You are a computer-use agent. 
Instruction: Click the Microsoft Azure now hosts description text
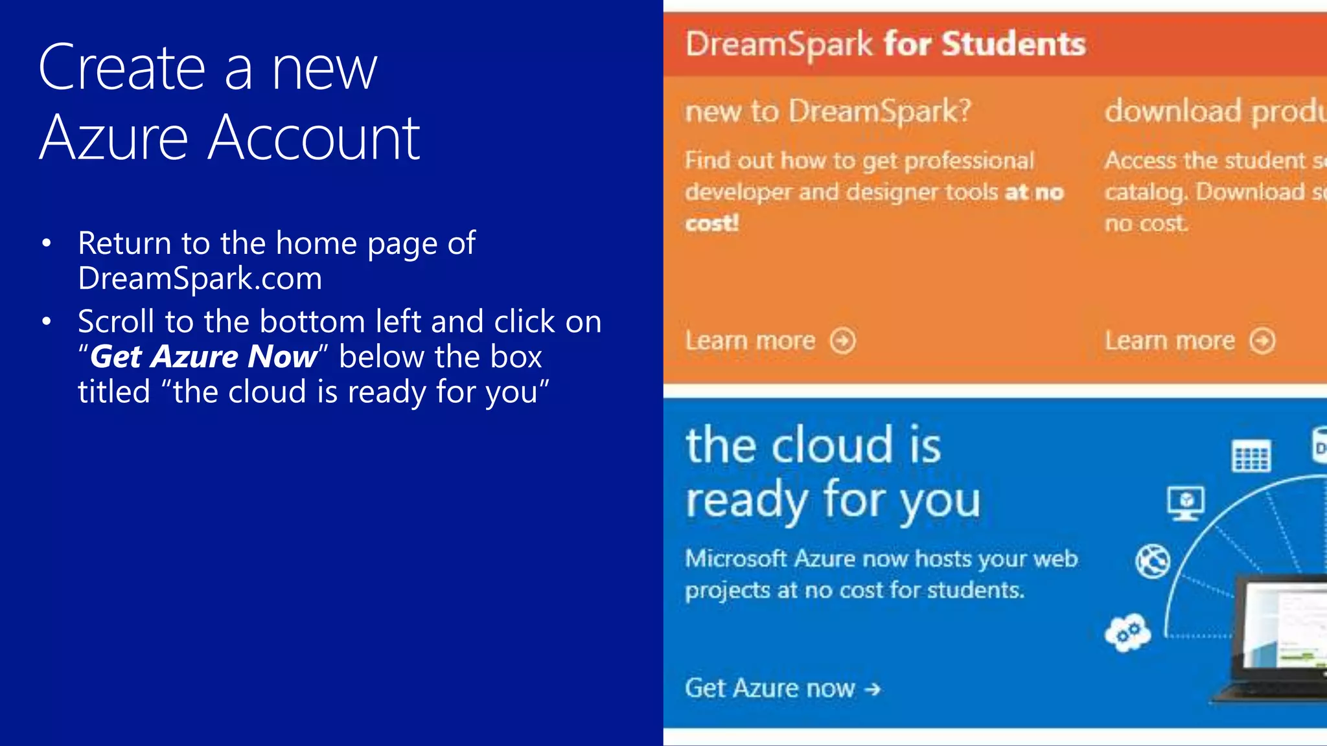tap(881, 574)
